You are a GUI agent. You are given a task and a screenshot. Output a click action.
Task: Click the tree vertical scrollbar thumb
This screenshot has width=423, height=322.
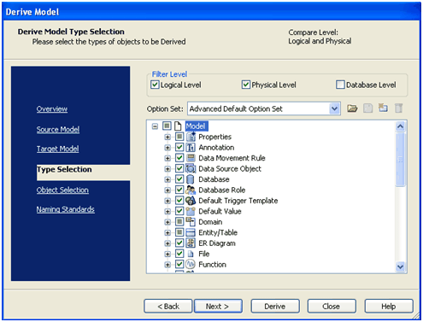tap(401, 159)
